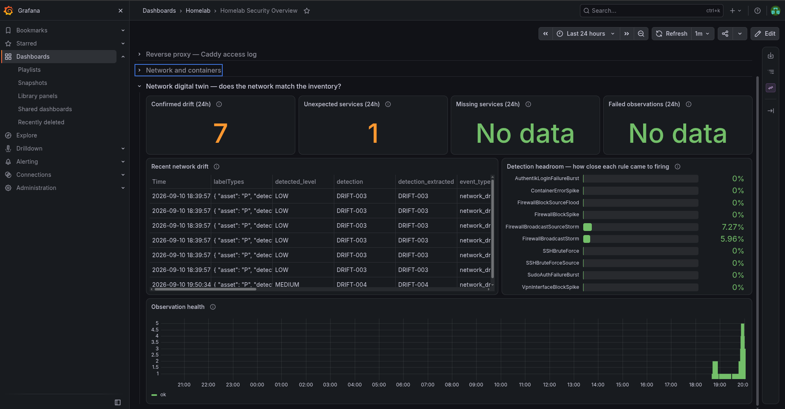The width and height of the screenshot is (785, 409).
Task: Open the help question-mark icon
Action: point(758,11)
